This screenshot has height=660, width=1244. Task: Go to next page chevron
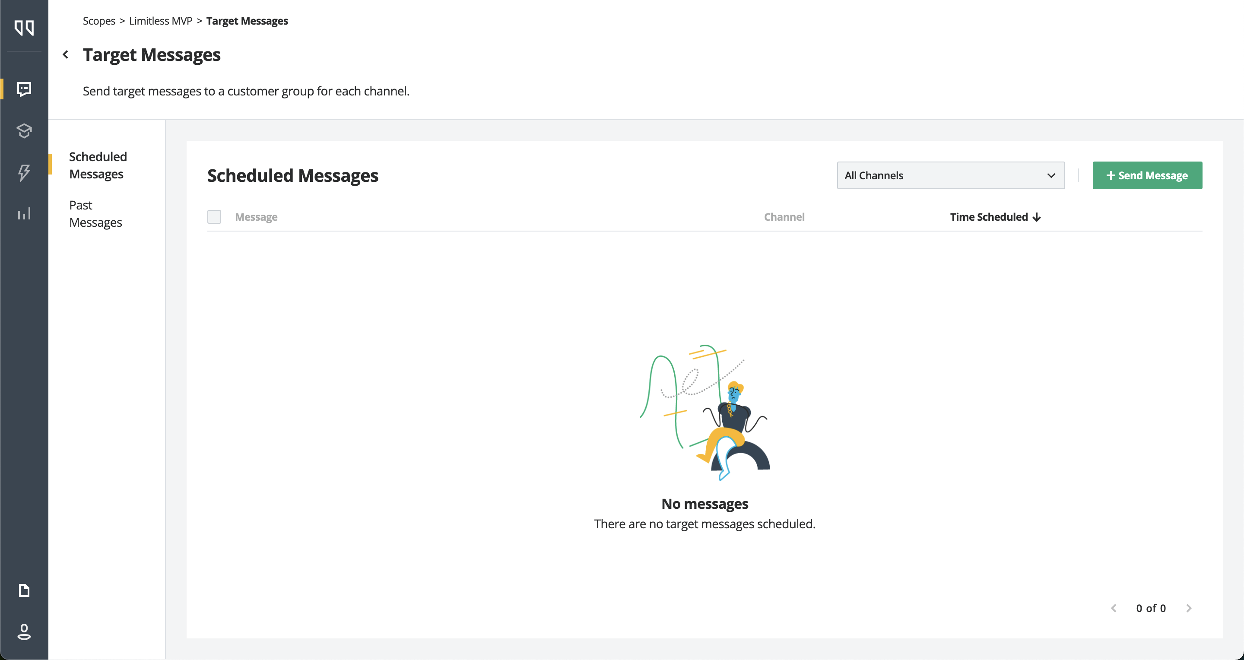[x=1189, y=608]
